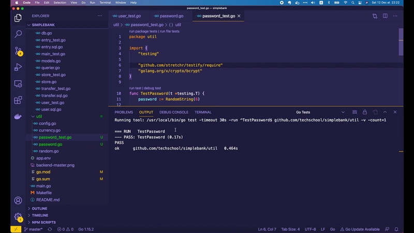Click the 'run test' code lens link
This screenshot has height=233, width=414.
pyautogui.click(x=135, y=88)
